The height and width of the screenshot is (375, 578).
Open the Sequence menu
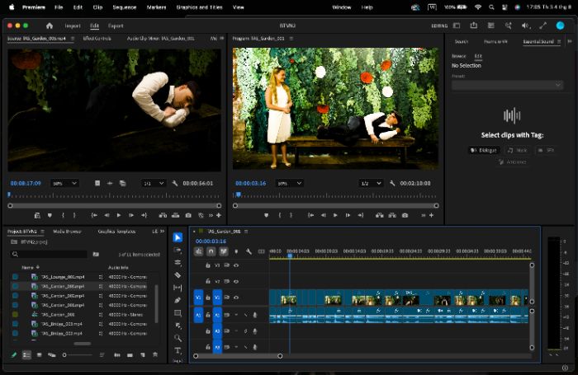coord(124,7)
